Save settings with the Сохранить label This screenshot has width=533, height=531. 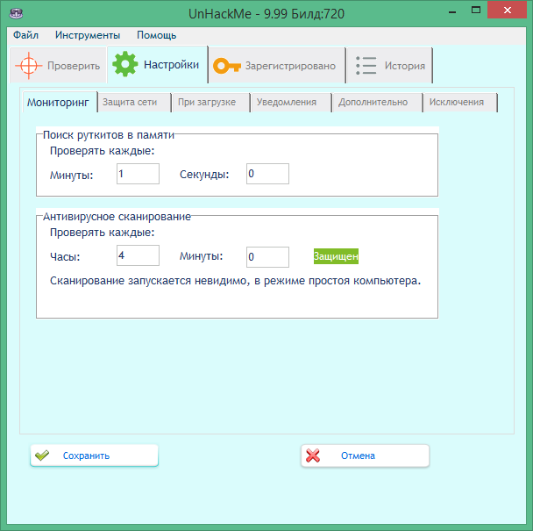click(x=86, y=456)
